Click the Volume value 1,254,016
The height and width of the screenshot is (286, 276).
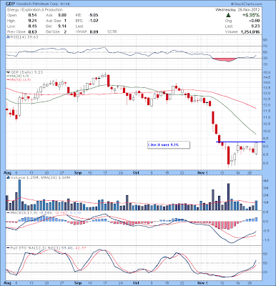tap(250, 31)
